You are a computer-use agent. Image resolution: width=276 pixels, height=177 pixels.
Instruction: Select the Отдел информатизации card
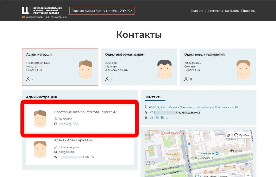[139, 67]
